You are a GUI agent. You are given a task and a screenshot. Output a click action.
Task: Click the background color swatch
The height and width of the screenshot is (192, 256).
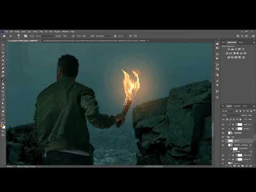pyautogui.click(x=4, y=127)
